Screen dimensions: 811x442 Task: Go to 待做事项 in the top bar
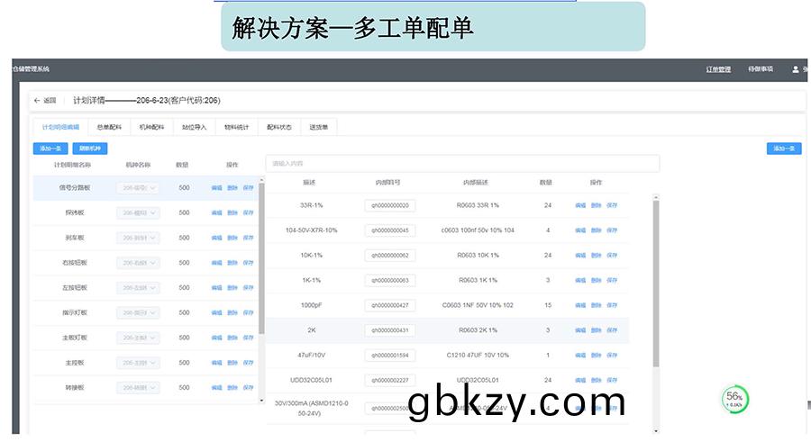pos(760,69)
